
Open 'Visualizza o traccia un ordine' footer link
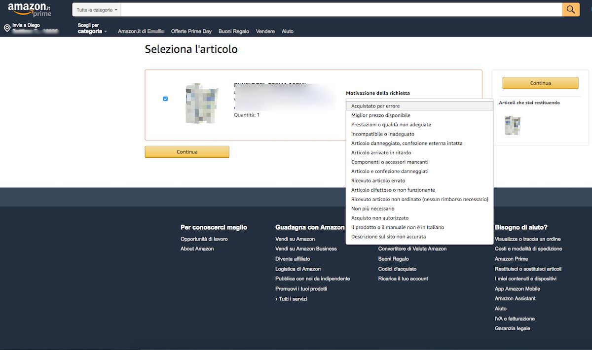527,239
